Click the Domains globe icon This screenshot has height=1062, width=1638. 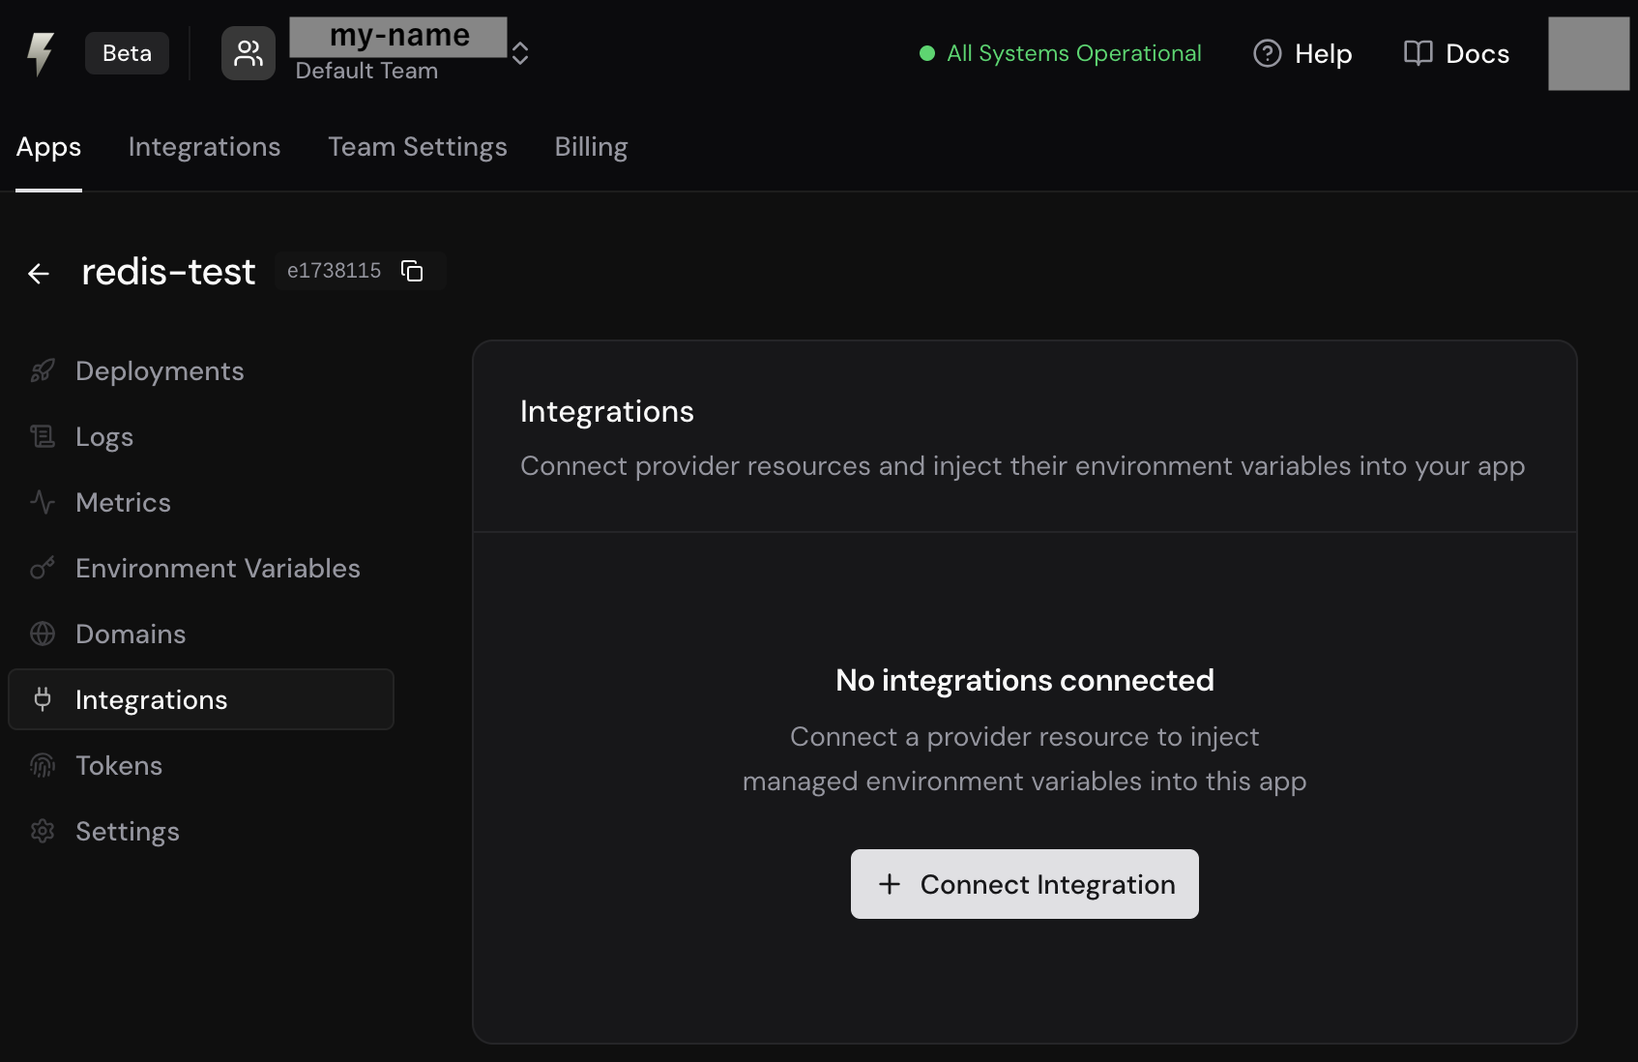click(x=43, y=634)
